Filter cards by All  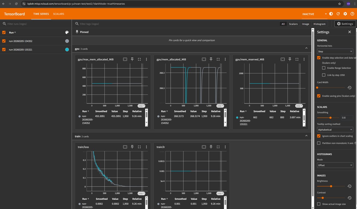click(x=283, y=24)
